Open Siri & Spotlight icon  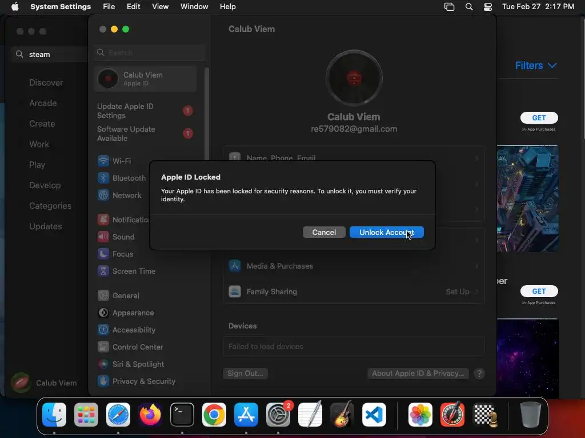[x=103, y=364]
